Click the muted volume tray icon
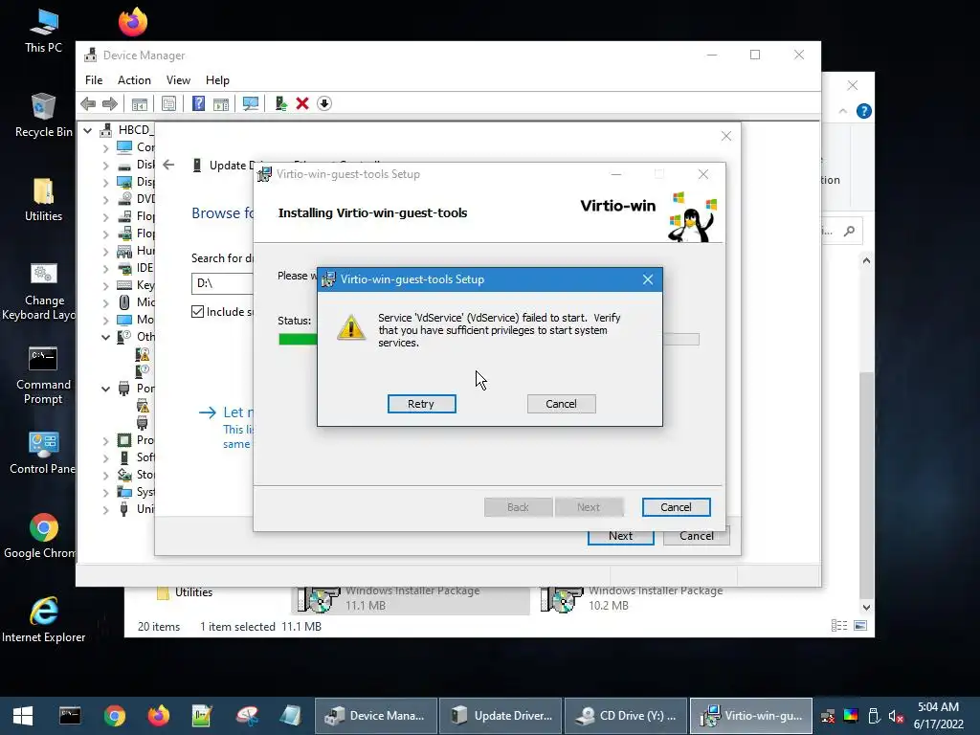 [896, 716]
